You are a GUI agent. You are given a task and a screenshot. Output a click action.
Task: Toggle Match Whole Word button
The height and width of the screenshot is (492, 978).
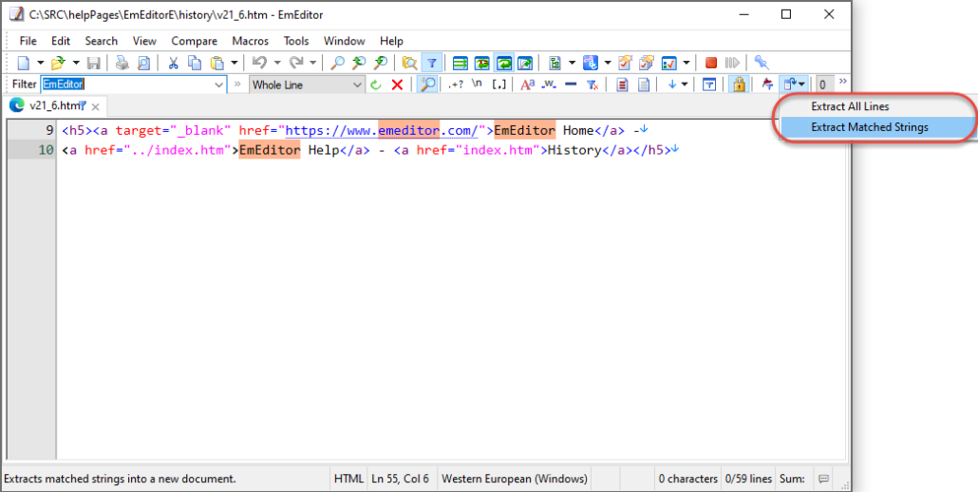coord(549,85)
